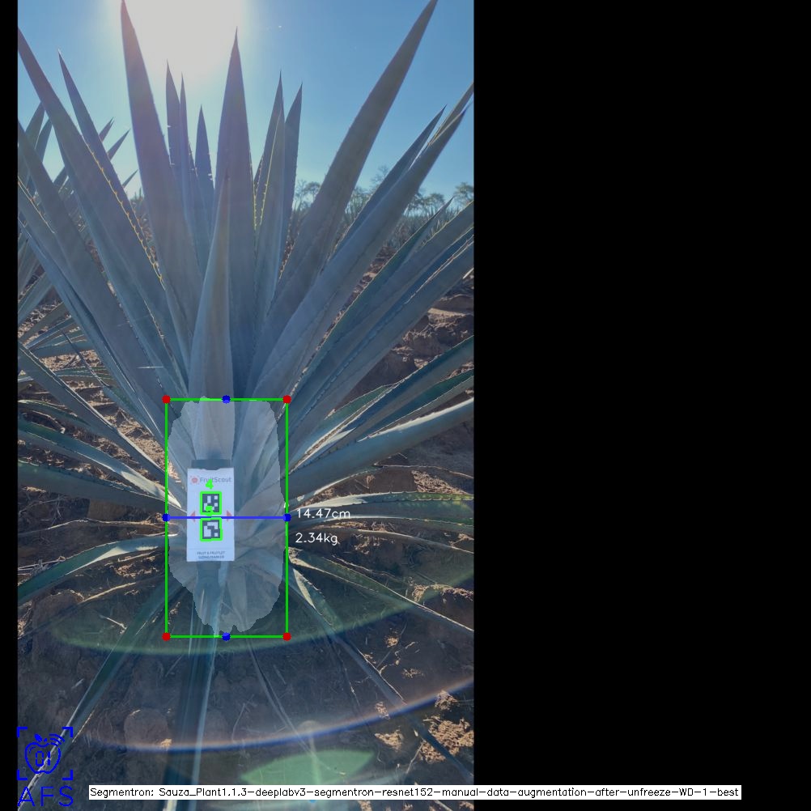The height and width of the screenshot is (811, 811).
Task: Select the lower green-boxed QR marker
Action: 211,530
